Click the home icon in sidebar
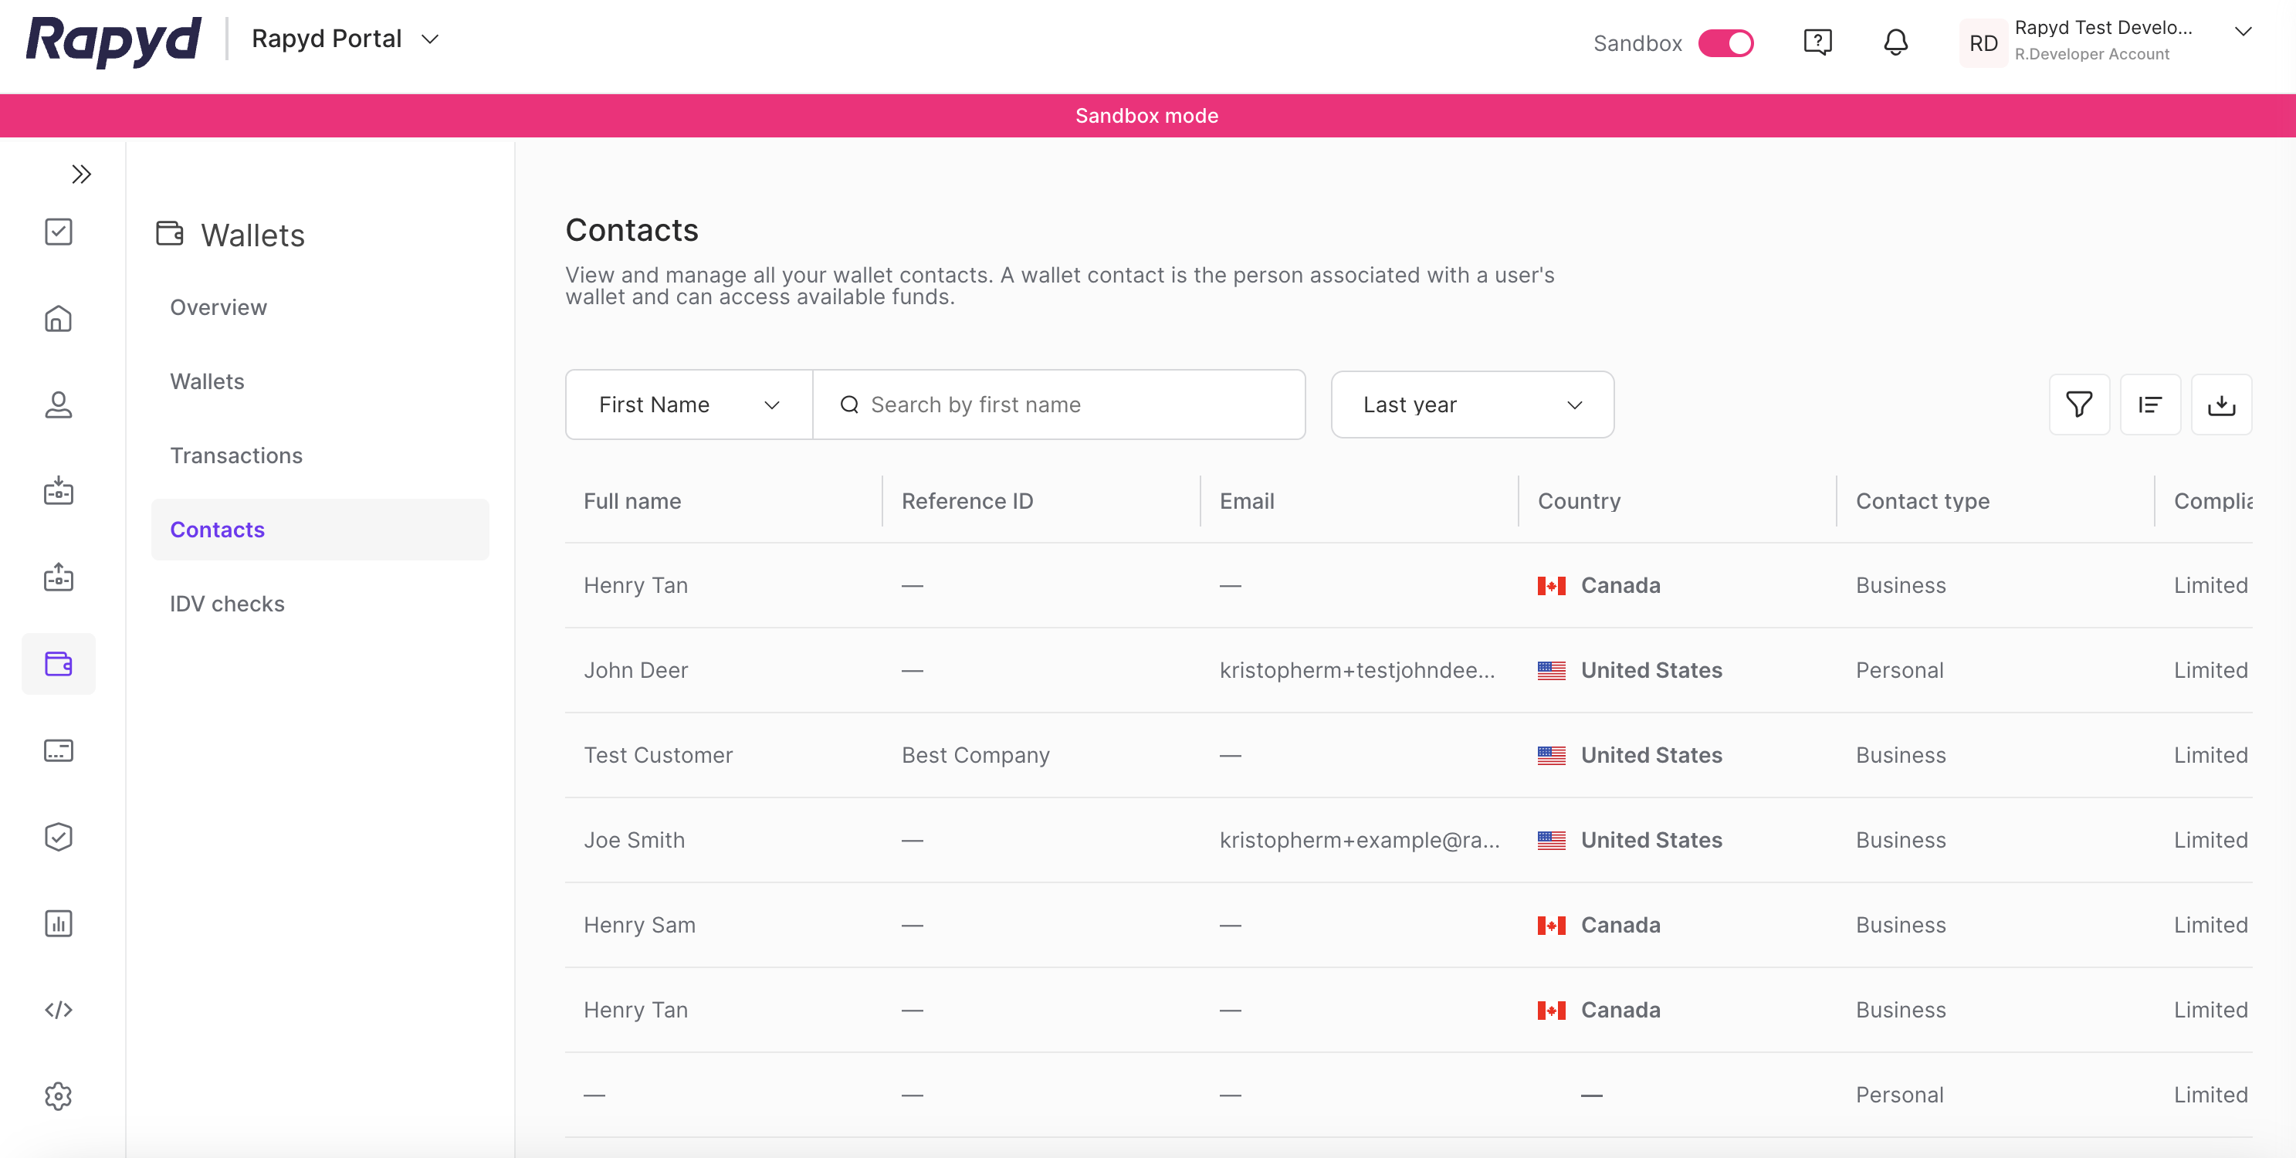Screen dimensions: 2296x1158 point(58,318)
